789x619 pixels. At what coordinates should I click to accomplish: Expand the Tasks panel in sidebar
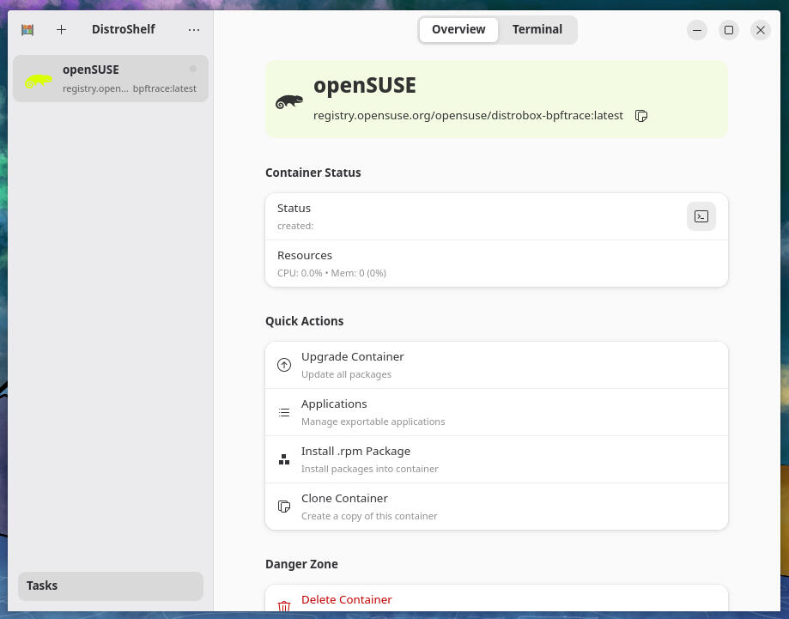pos(111,586)
